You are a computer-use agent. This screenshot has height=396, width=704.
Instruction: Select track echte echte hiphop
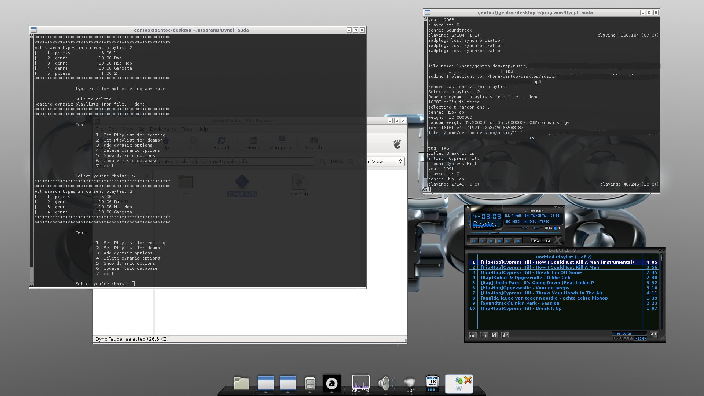click(564, 298)
